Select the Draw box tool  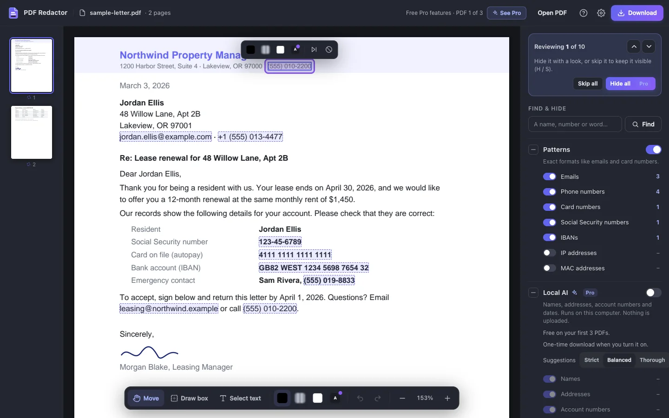190,398
